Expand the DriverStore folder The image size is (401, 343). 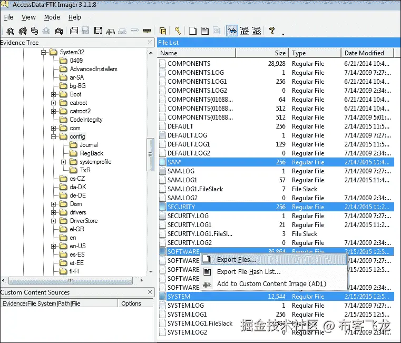pos(53,221)
